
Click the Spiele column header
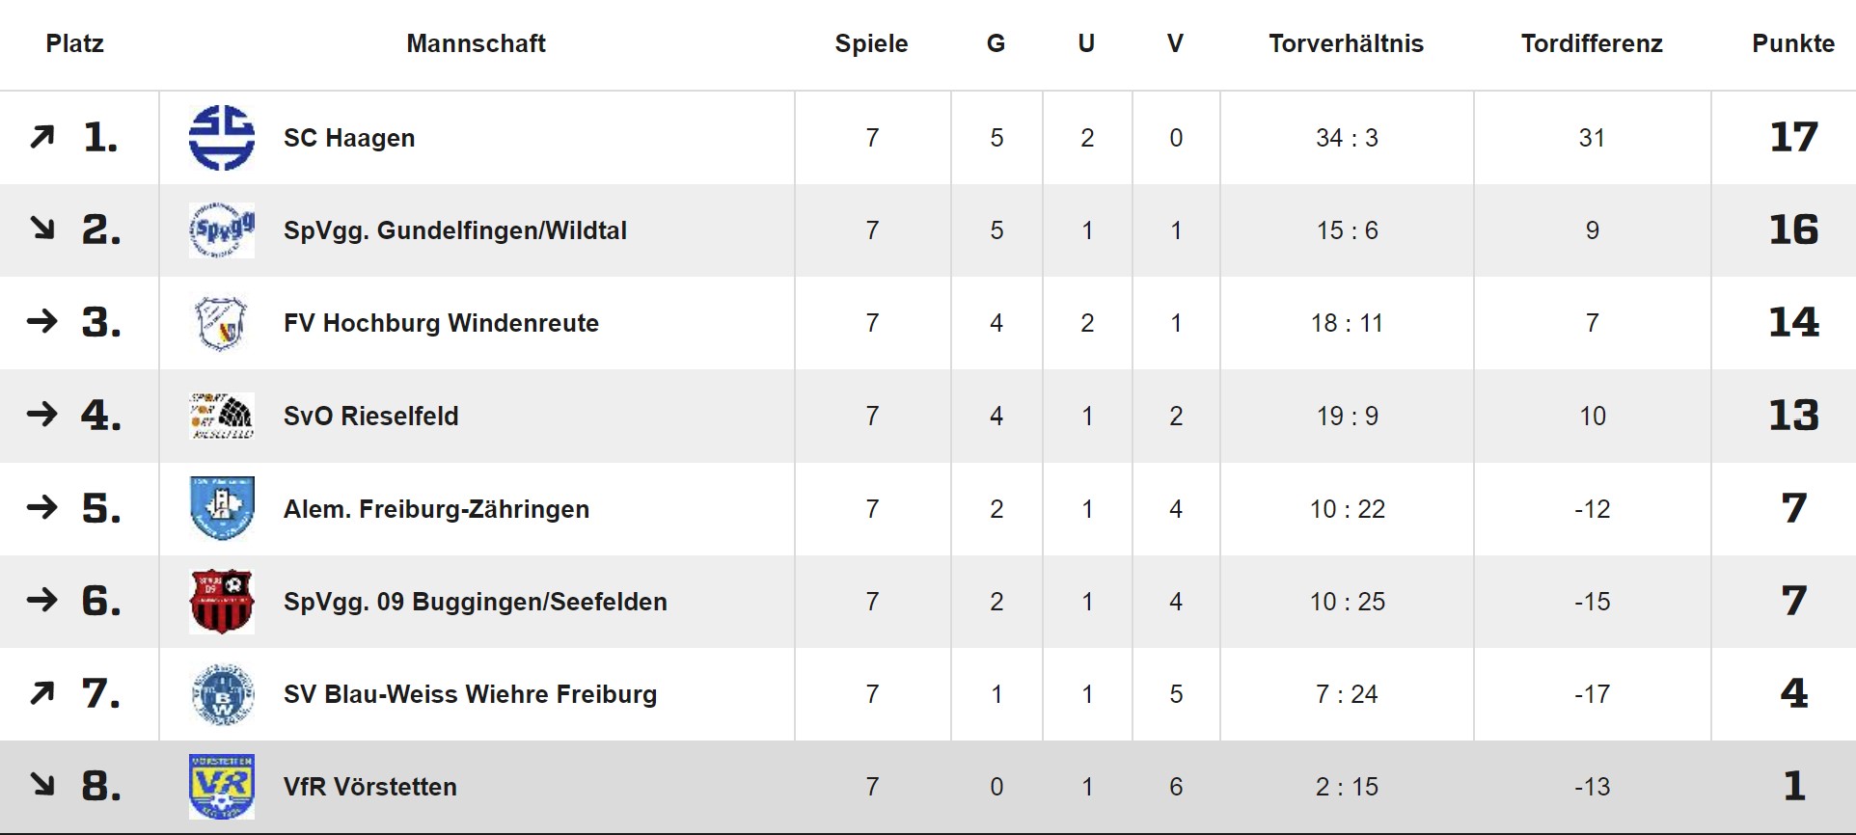point(871,43)
